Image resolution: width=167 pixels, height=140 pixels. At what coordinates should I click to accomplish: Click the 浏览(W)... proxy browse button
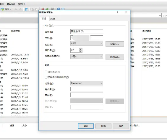point(115,57)
